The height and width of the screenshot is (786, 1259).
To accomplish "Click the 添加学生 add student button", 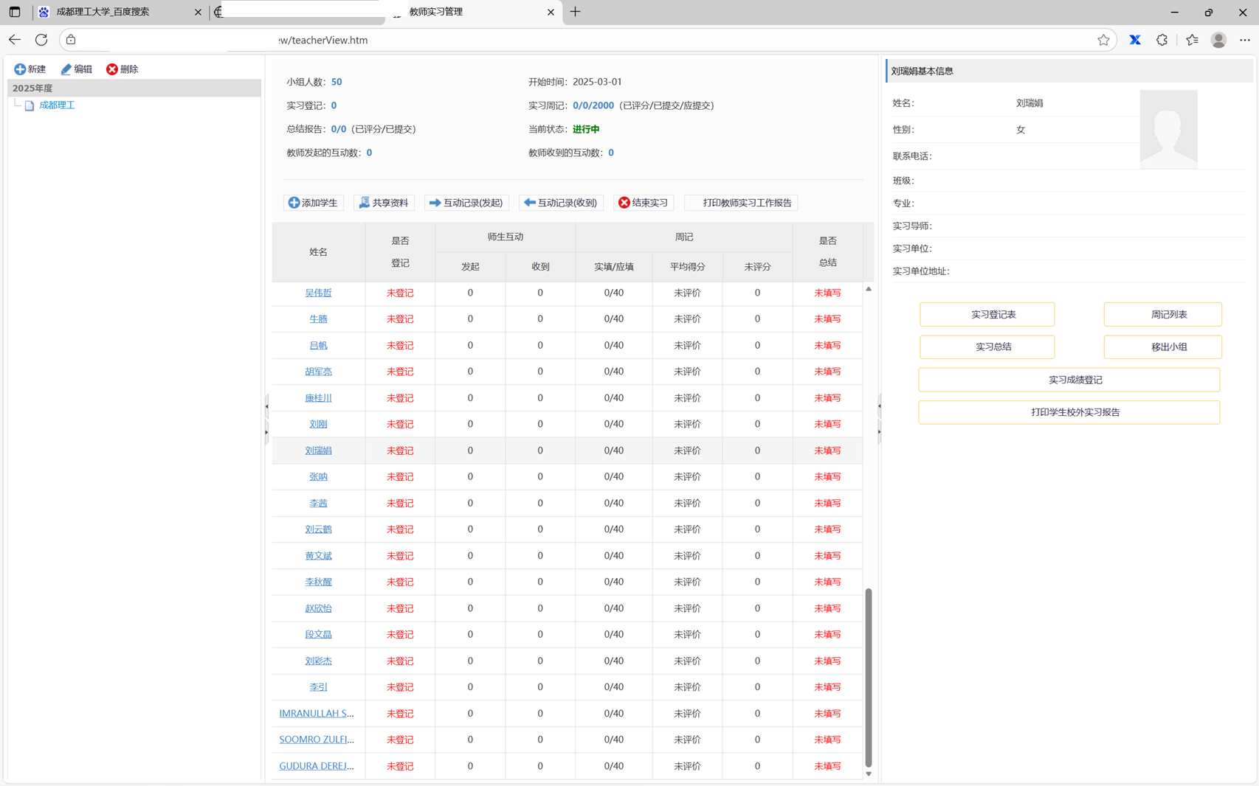I will point(314,203).
